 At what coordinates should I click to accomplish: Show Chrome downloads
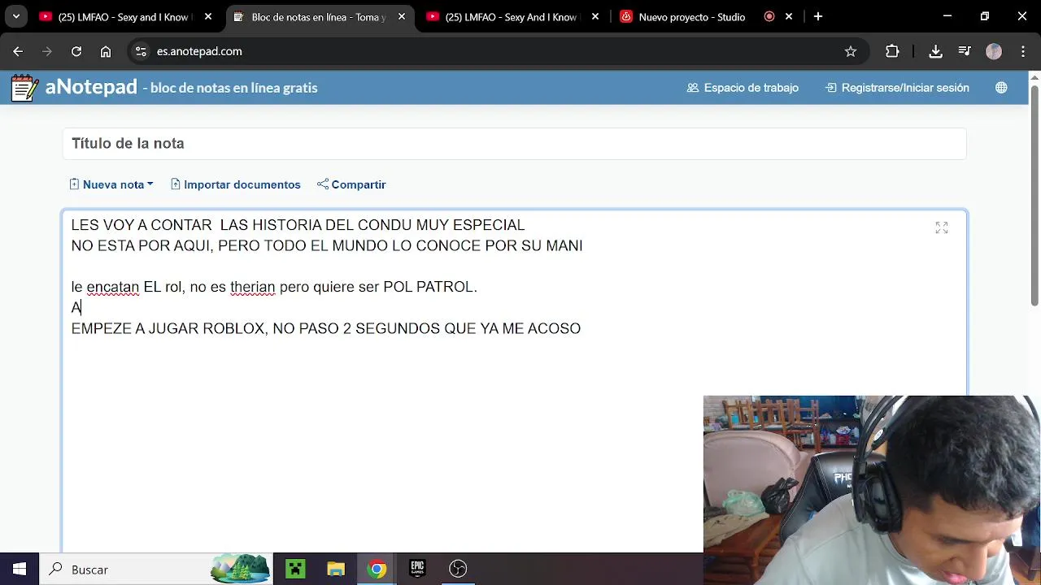coord(936,51)
